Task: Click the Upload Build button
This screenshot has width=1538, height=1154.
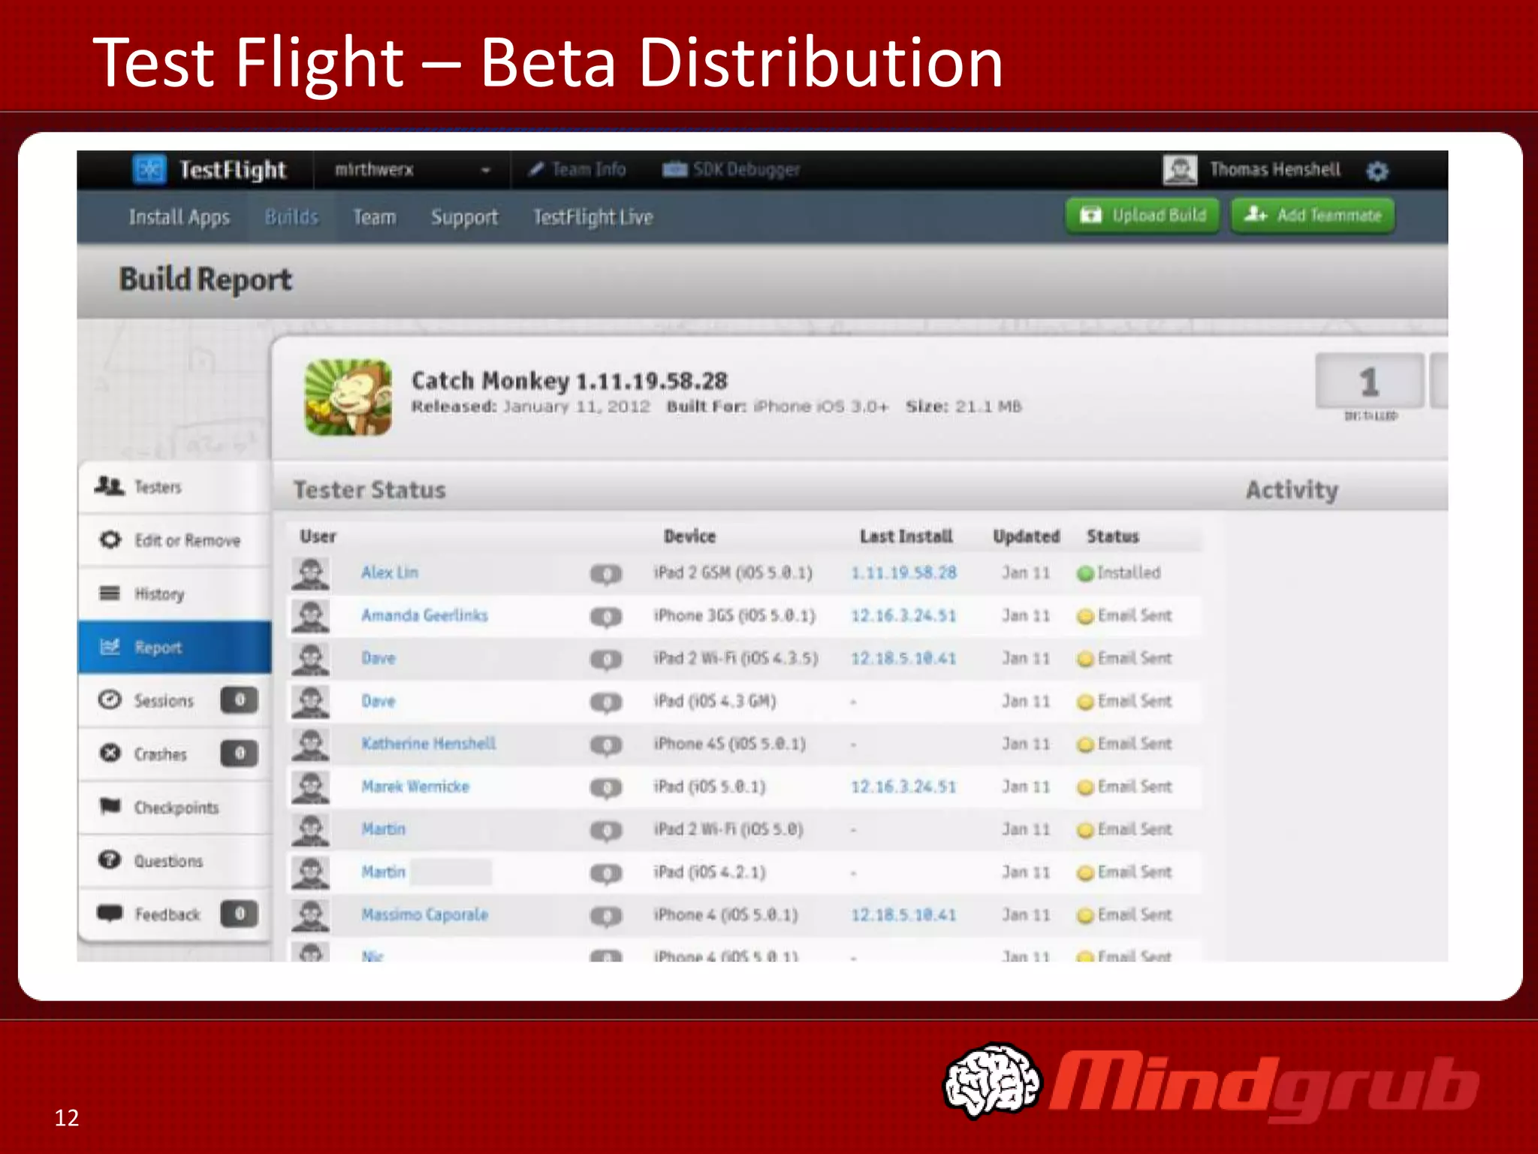Action: coord(1142,216)
